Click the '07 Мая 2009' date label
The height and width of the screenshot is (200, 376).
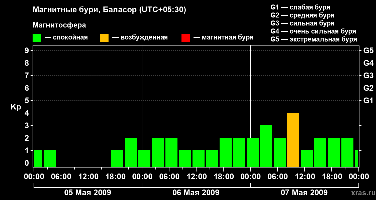pos(304,193)
